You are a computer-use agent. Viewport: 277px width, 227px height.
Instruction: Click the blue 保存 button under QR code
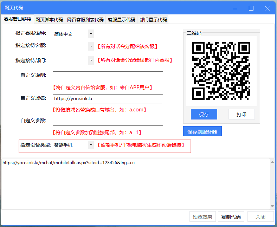pos(204,114)
